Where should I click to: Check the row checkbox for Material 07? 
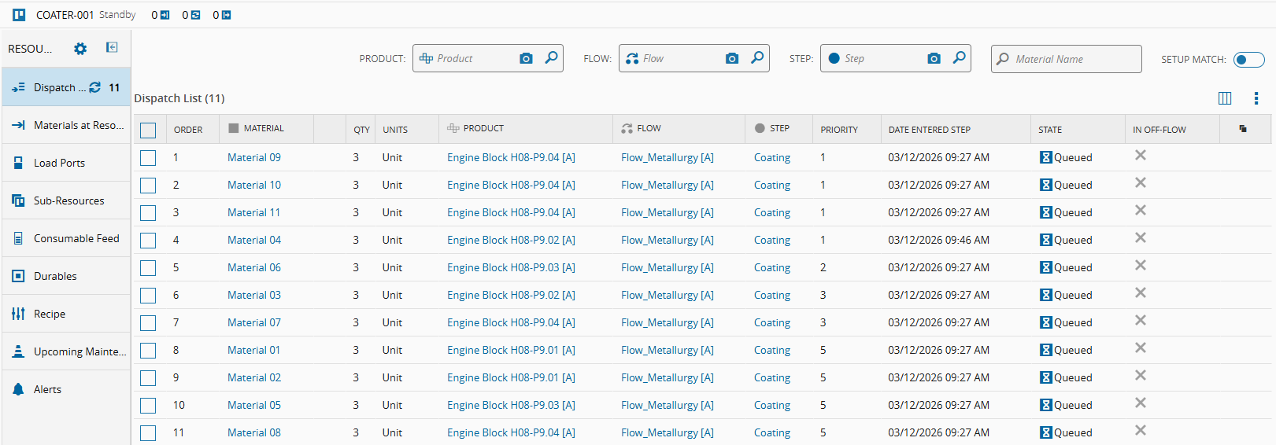pos(148,323)
